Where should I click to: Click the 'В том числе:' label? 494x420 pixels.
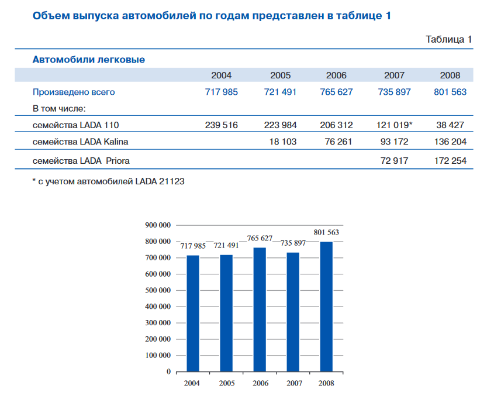pos(59,109)
